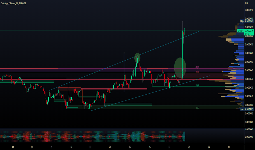The height and width of the screenshot is (150, 255).
Task: Click the 0.00000590 price axis label
Action: [x=249, y=113]
